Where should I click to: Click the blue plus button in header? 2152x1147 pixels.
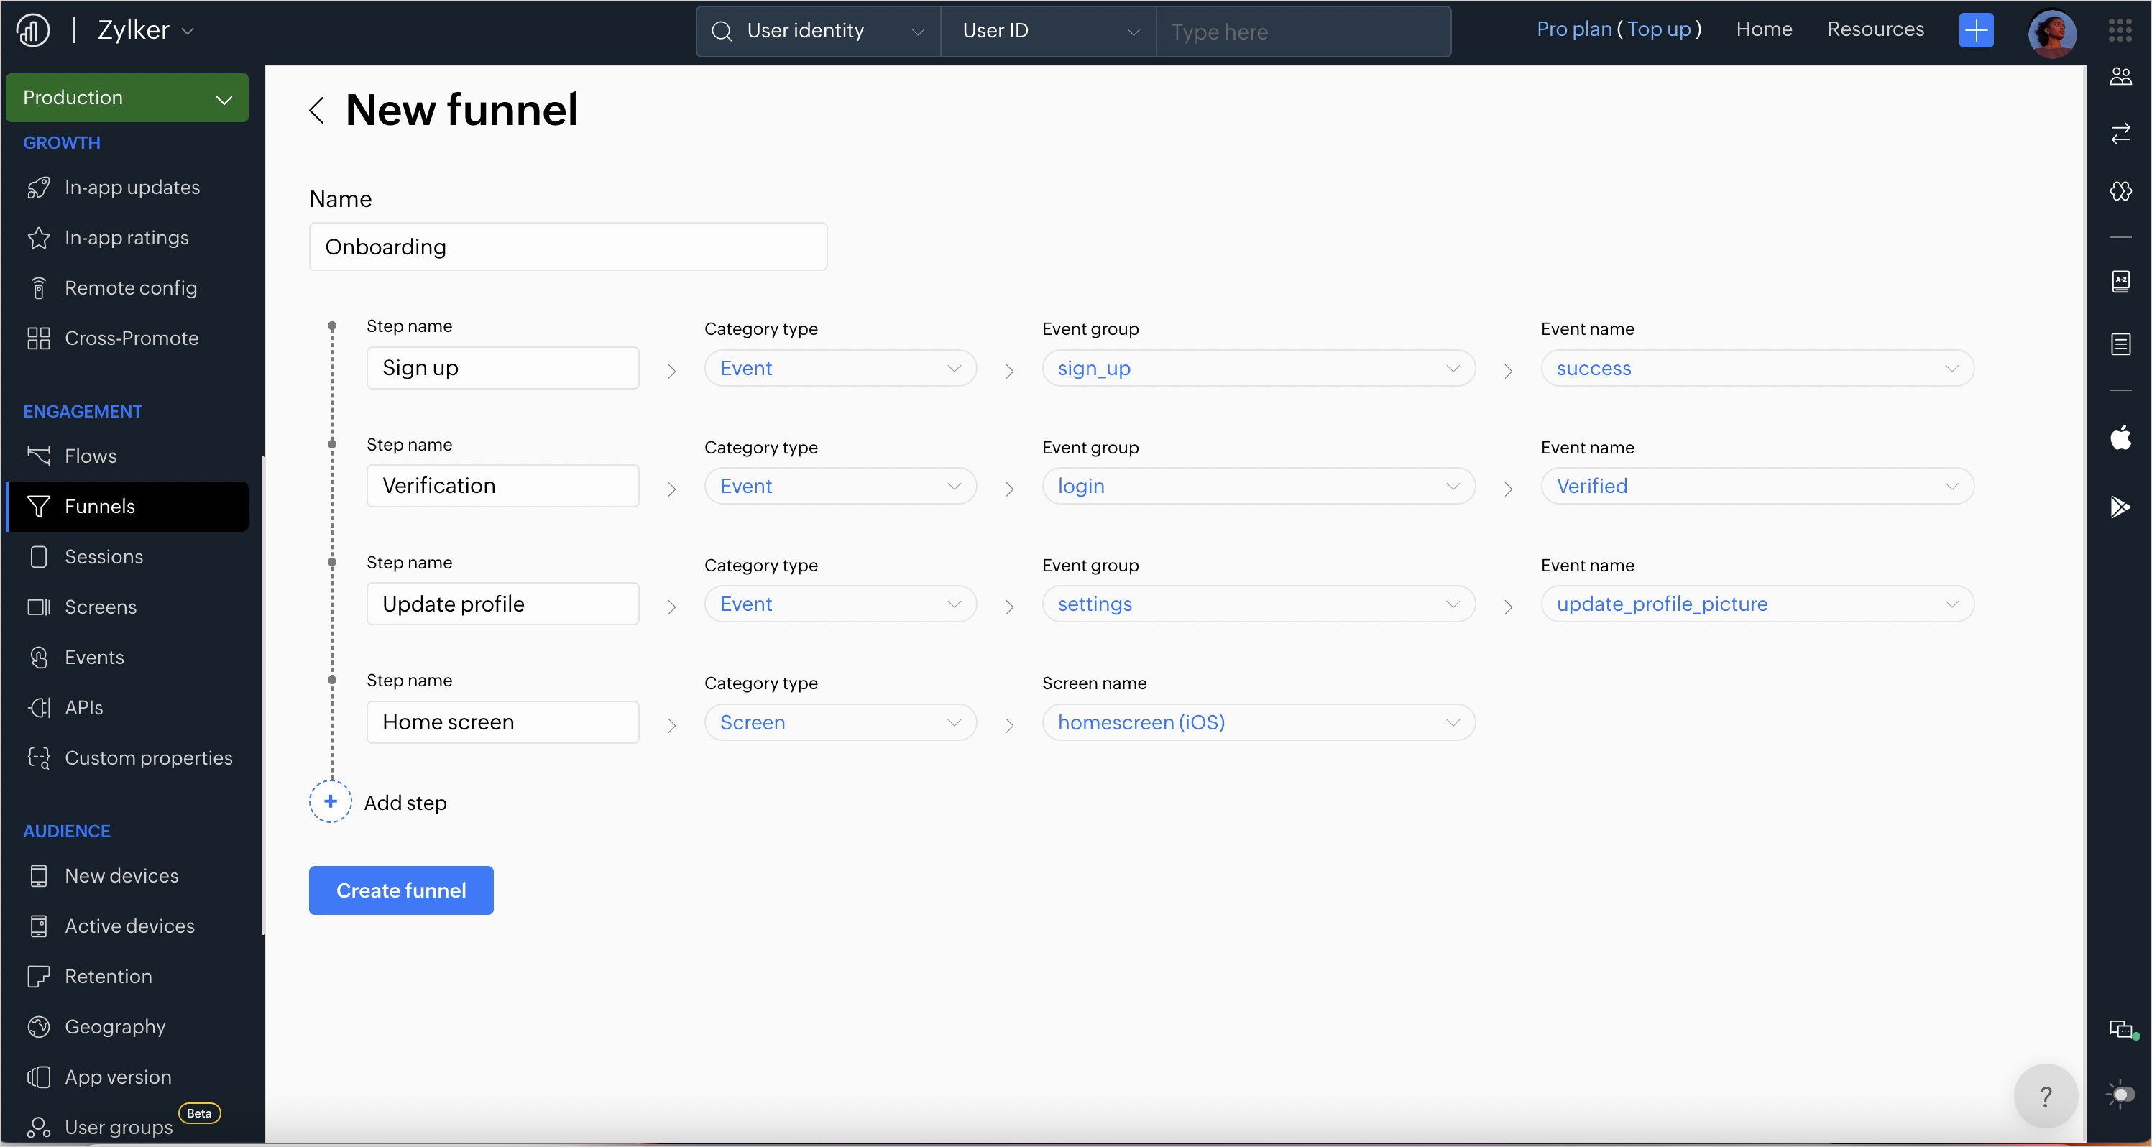(1976, 31)
